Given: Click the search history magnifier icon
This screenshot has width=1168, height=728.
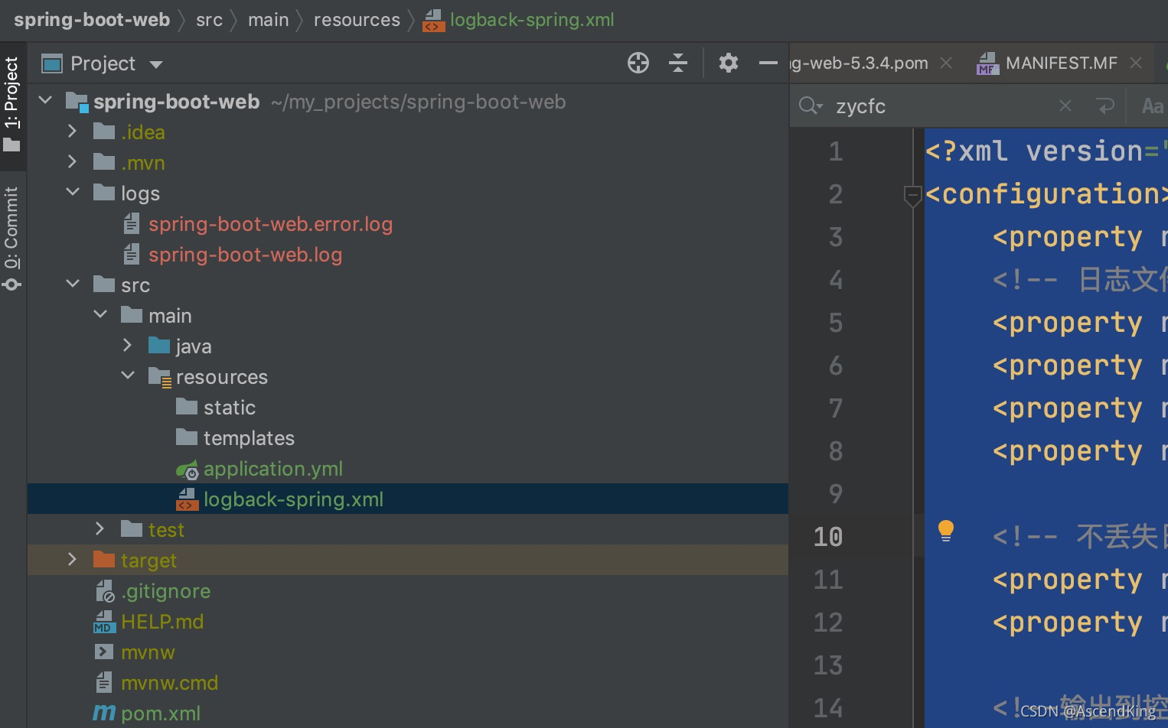Looking at the screenshot, I should point(810,106).
